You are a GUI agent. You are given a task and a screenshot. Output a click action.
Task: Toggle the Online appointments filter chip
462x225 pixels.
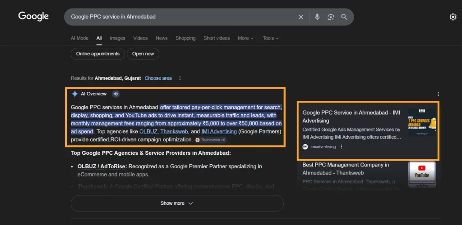[x=98, y=54]
